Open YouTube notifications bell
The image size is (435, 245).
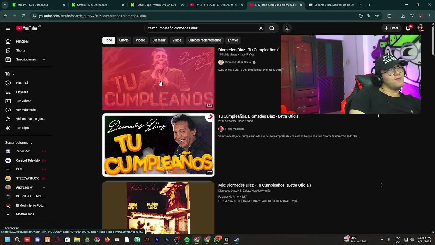click(x=408, y=28)
